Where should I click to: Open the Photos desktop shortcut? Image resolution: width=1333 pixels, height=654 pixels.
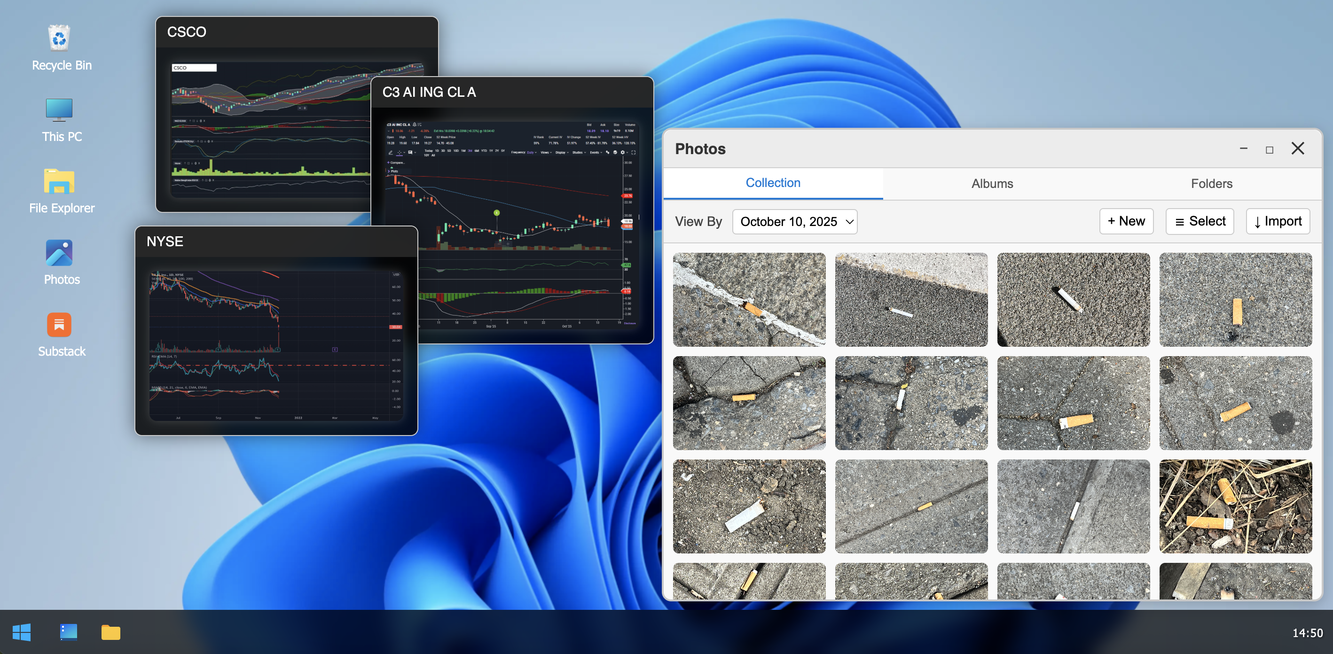61,262
